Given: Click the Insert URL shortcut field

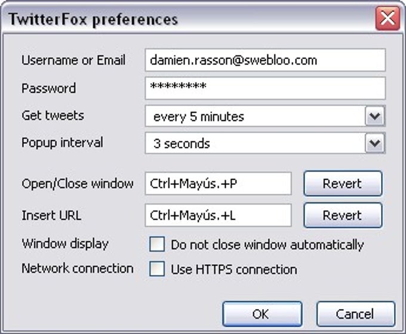Looking at the screenshot, I should pos(219,215).
